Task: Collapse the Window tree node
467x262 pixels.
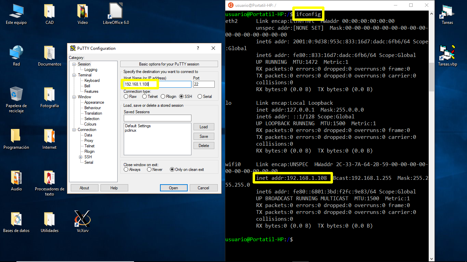Action: point(75,97)
